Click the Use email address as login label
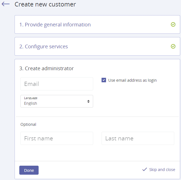The height and width of the screenshot is (180, 181). (132, 80)
